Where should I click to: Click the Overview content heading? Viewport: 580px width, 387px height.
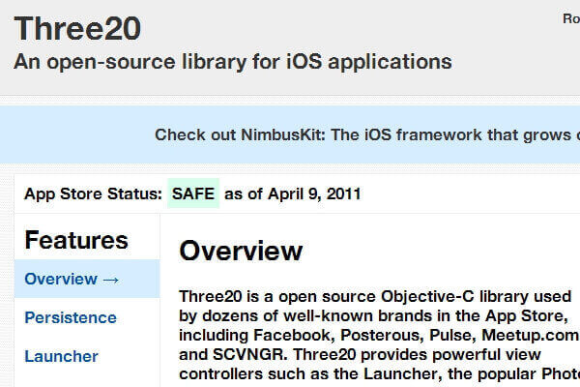[241, 252]
